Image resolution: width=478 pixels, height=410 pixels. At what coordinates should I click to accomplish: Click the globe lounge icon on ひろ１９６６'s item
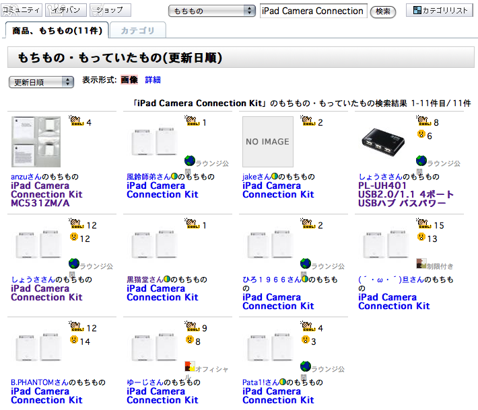tap(306, 263)
